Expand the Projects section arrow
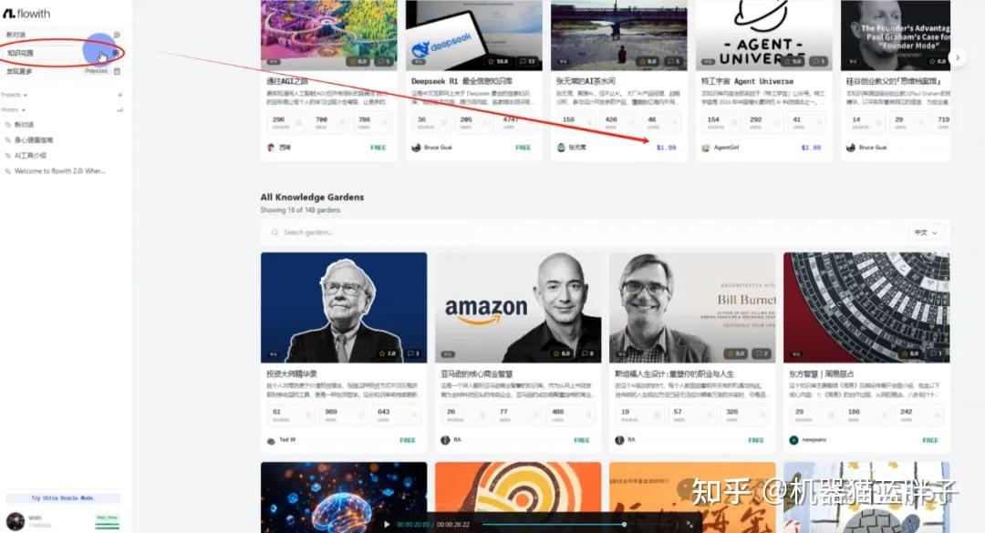The image size is (985, 533). coord(26,95)
